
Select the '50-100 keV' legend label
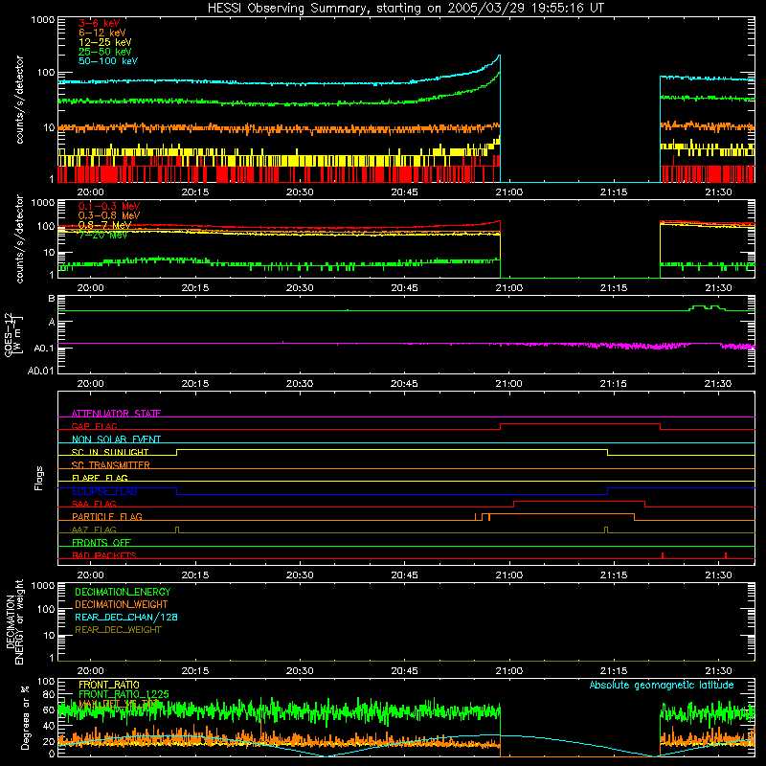click(108, 61)
